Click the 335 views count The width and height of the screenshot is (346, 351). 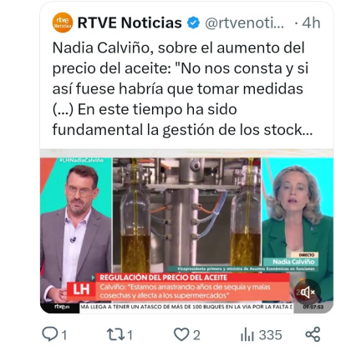point(270,335)
